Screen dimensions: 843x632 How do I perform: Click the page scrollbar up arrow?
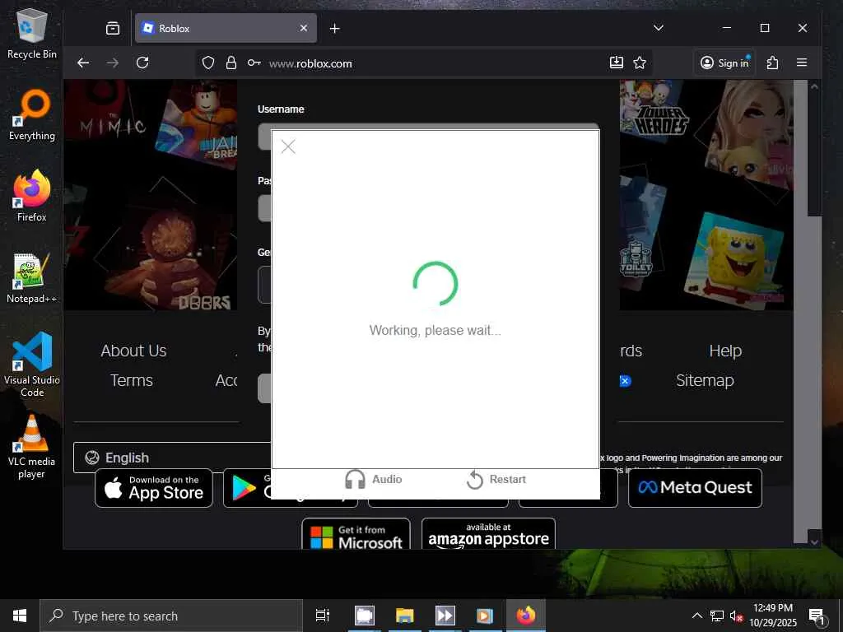point(814,86)
